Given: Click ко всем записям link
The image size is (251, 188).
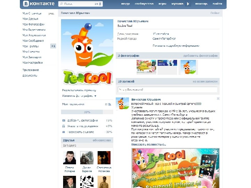Looking at the screenshot, I should point(205,81).
